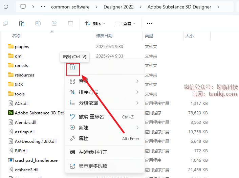Select the qml folder
Viewport: 239px width, 178px height.
pos(15,56)
